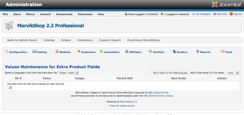This screenshot has height=115, width=244.
Task: Open the Modules section icon
Action: (x=57, y=51)
